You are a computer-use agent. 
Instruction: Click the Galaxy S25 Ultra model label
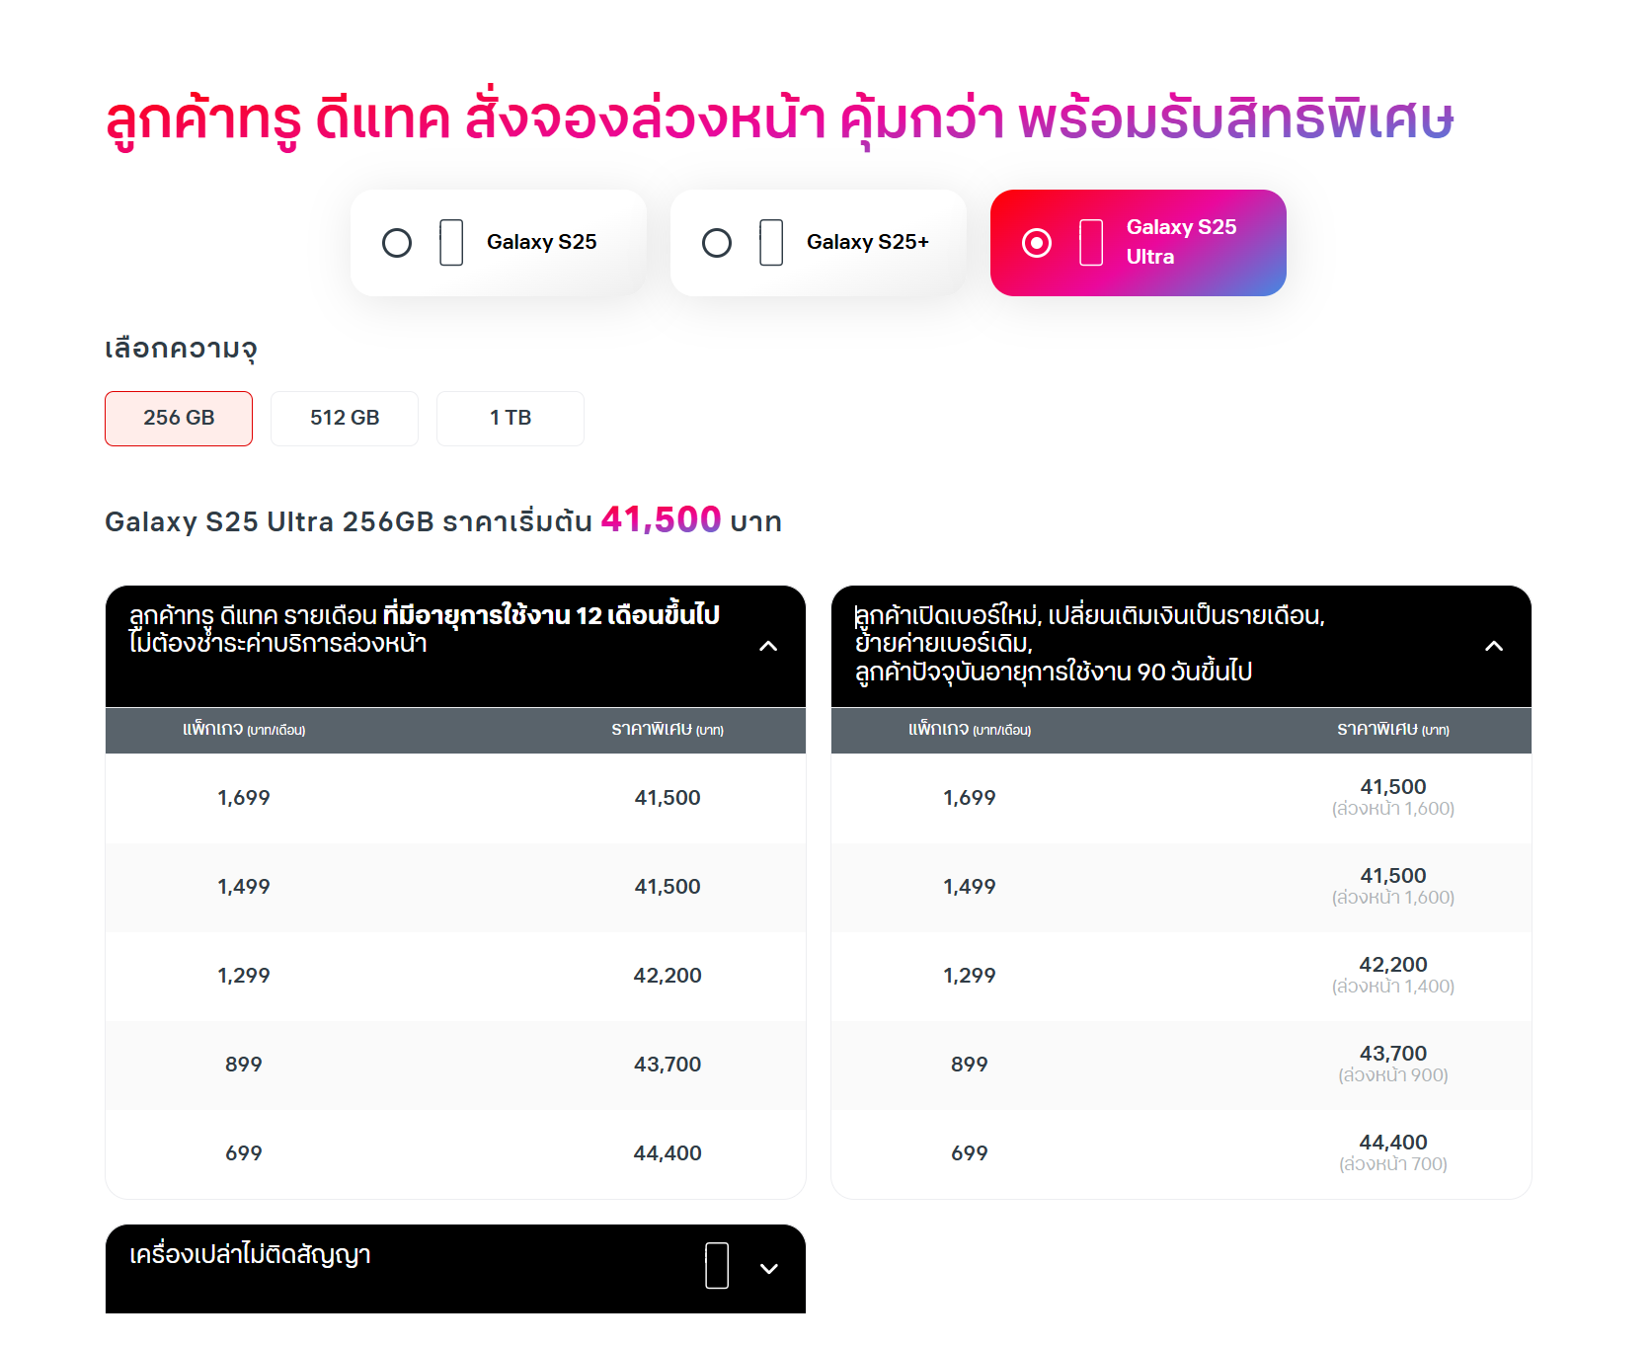point(1181,242)
